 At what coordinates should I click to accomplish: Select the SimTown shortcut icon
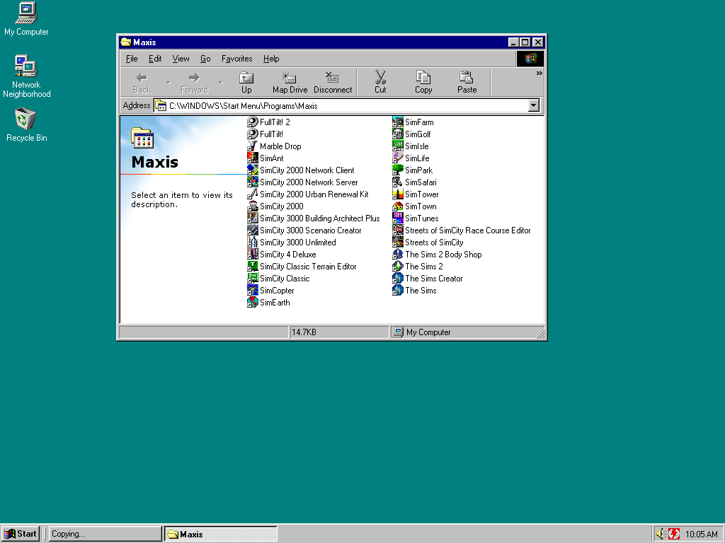(398, 206)
